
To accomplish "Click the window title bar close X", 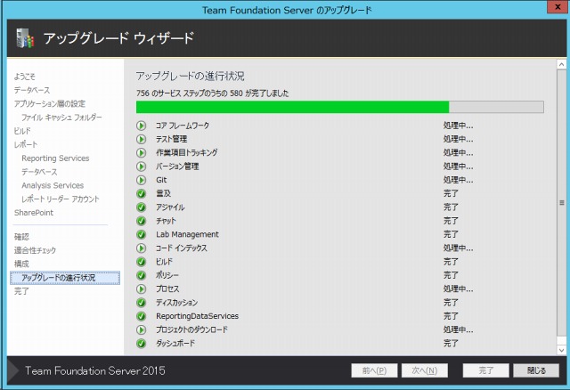I will click(x=558, y=7).
